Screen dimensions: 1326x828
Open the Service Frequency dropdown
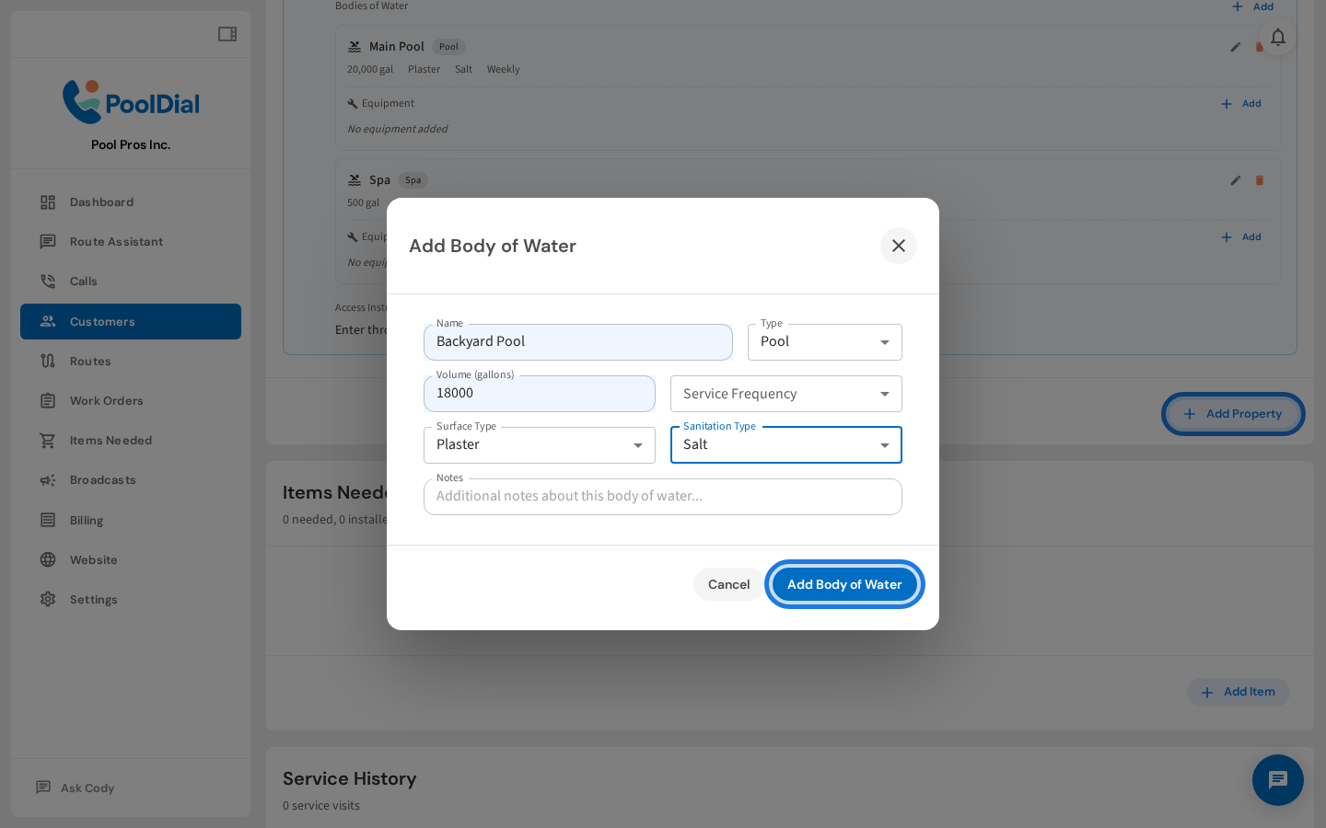click(x=785, y=393)
